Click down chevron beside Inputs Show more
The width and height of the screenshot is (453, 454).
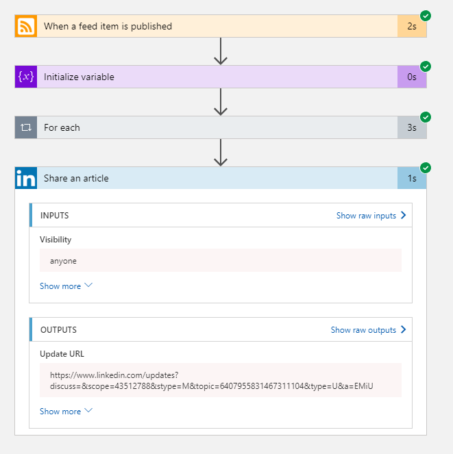click(x=88, y=285)
